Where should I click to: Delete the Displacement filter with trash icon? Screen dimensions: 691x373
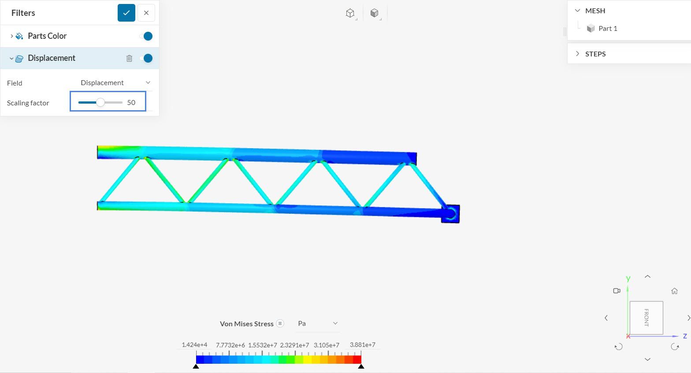pos(129,58)
